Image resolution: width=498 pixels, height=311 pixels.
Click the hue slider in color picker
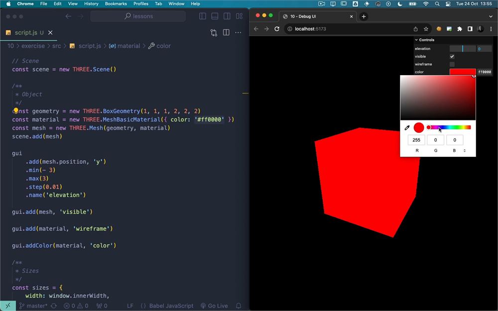pos(449,127)
